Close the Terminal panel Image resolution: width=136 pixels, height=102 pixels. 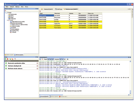[x=130, y=57]
